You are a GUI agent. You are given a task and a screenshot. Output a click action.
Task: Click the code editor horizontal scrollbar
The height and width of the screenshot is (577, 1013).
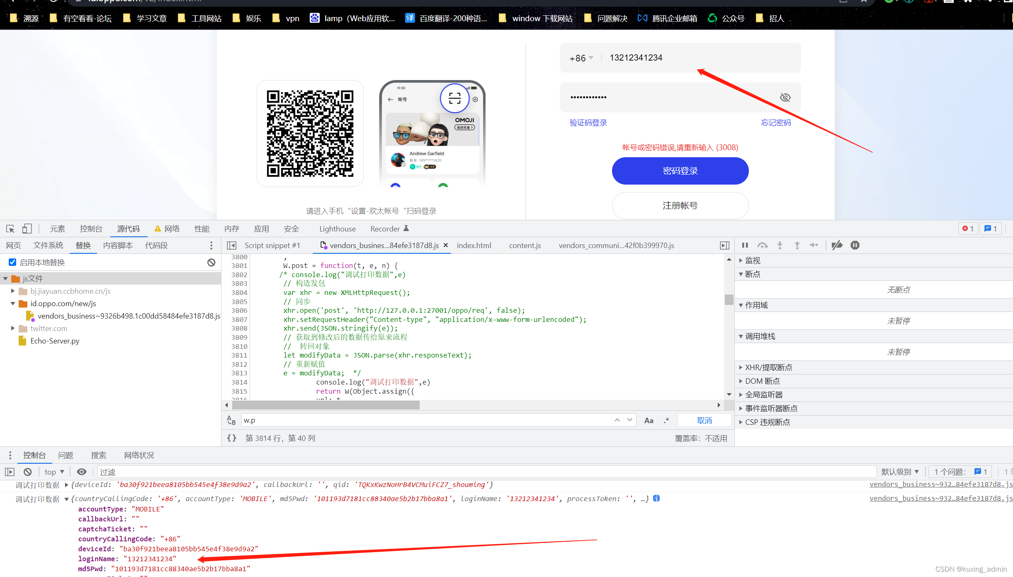pos(325,405)
